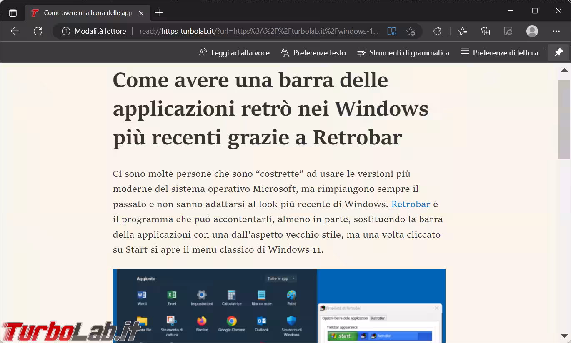The image size is (571, 343).
Task: Close the Edge browser window
Action: [558, 11]
